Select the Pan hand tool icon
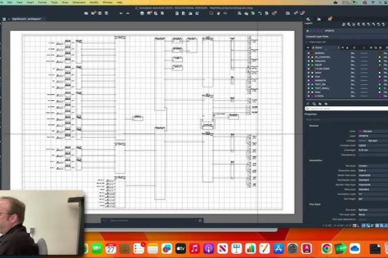Screen dimensions: 388x258 coord(218,13)
